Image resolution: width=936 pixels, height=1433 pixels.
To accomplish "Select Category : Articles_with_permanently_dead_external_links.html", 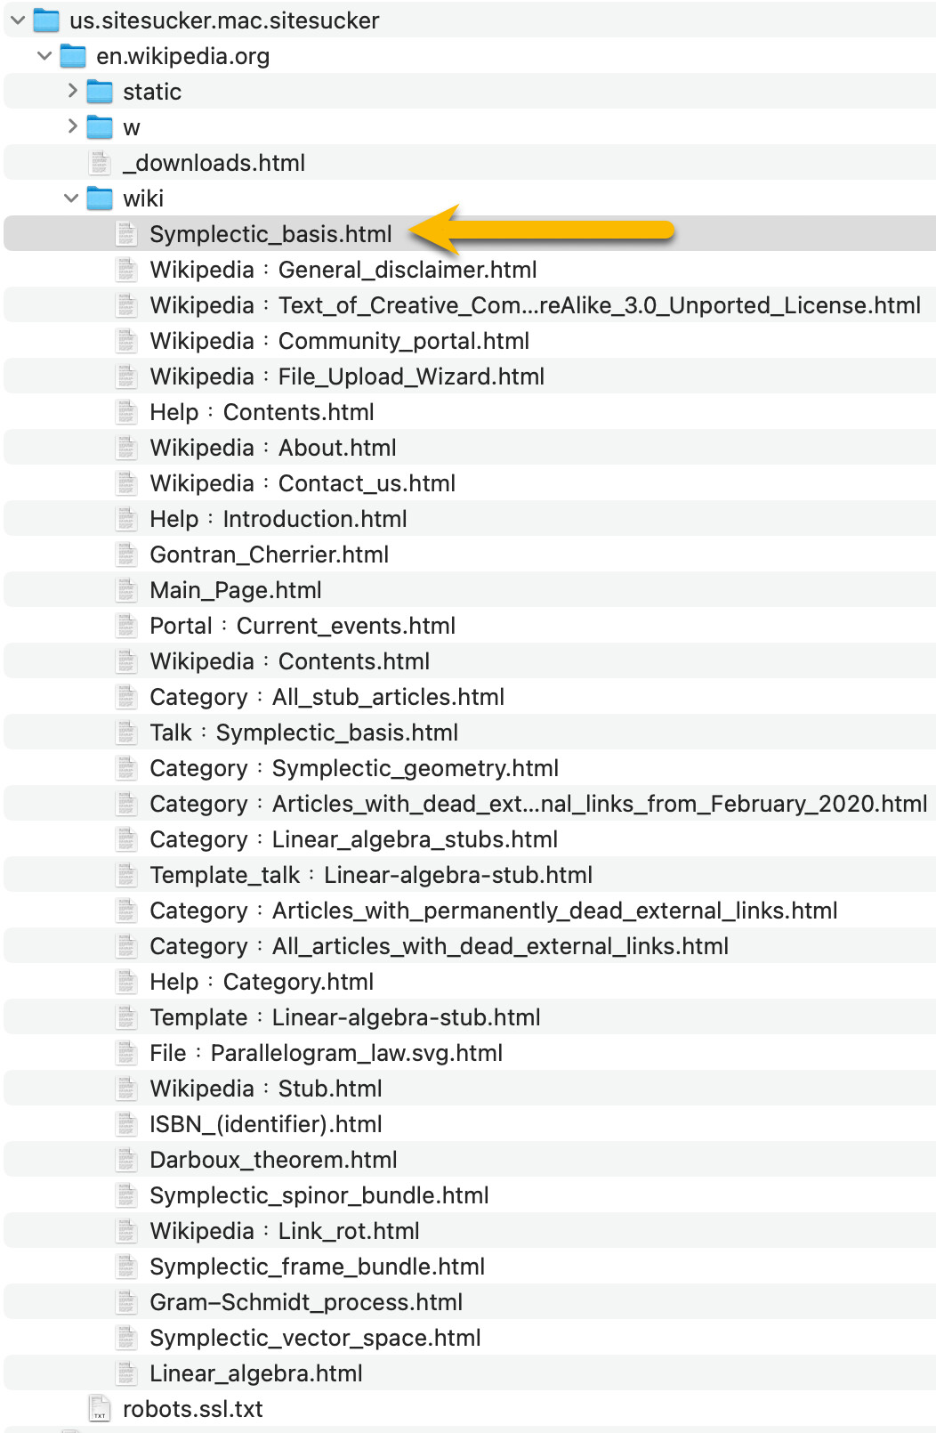I will point(494,911).
